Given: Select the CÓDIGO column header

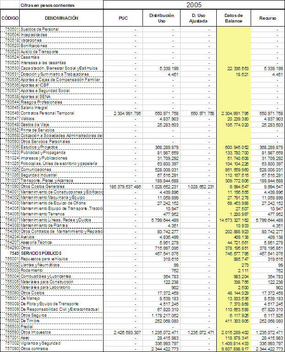Looking at the screenshot, I should pyautogui.click(x=9, y=18).
